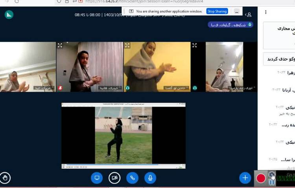This screenshot has width=295, height=188.
Task: Toggle the webcam sharing button
Action: point(114,178)
